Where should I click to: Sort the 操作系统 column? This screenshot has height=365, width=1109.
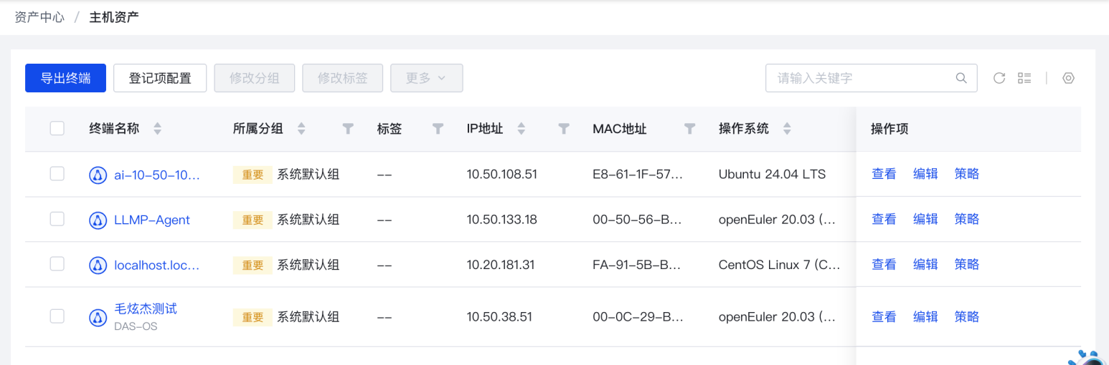click(787, 129)
